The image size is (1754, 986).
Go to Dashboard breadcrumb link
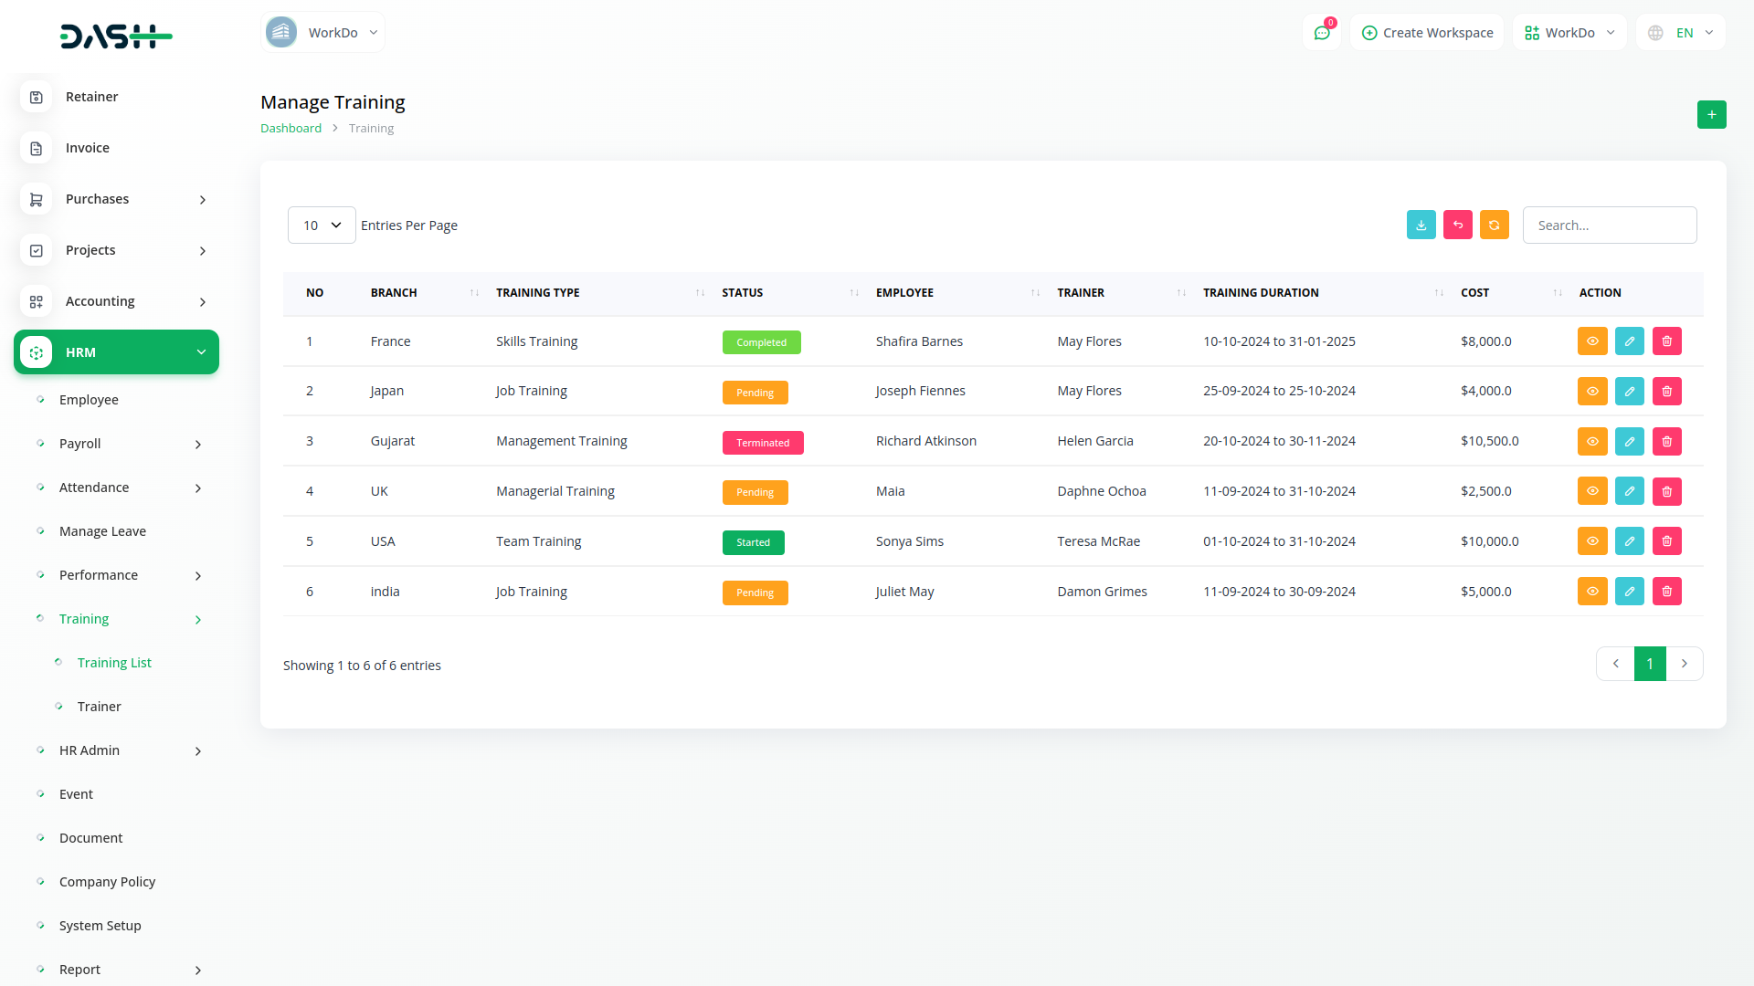(x=291, y=129)
